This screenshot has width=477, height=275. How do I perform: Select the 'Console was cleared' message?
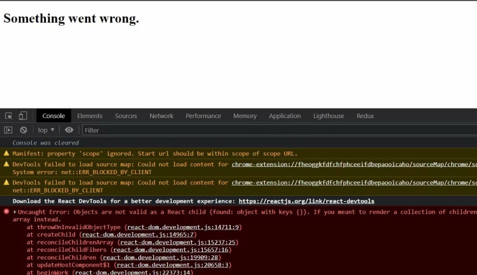(46, 143)
